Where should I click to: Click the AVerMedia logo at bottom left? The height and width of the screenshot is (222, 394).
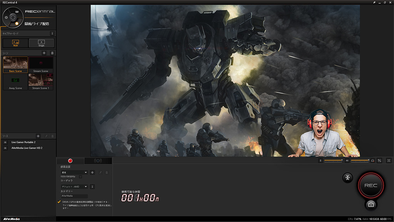(12, 219)
